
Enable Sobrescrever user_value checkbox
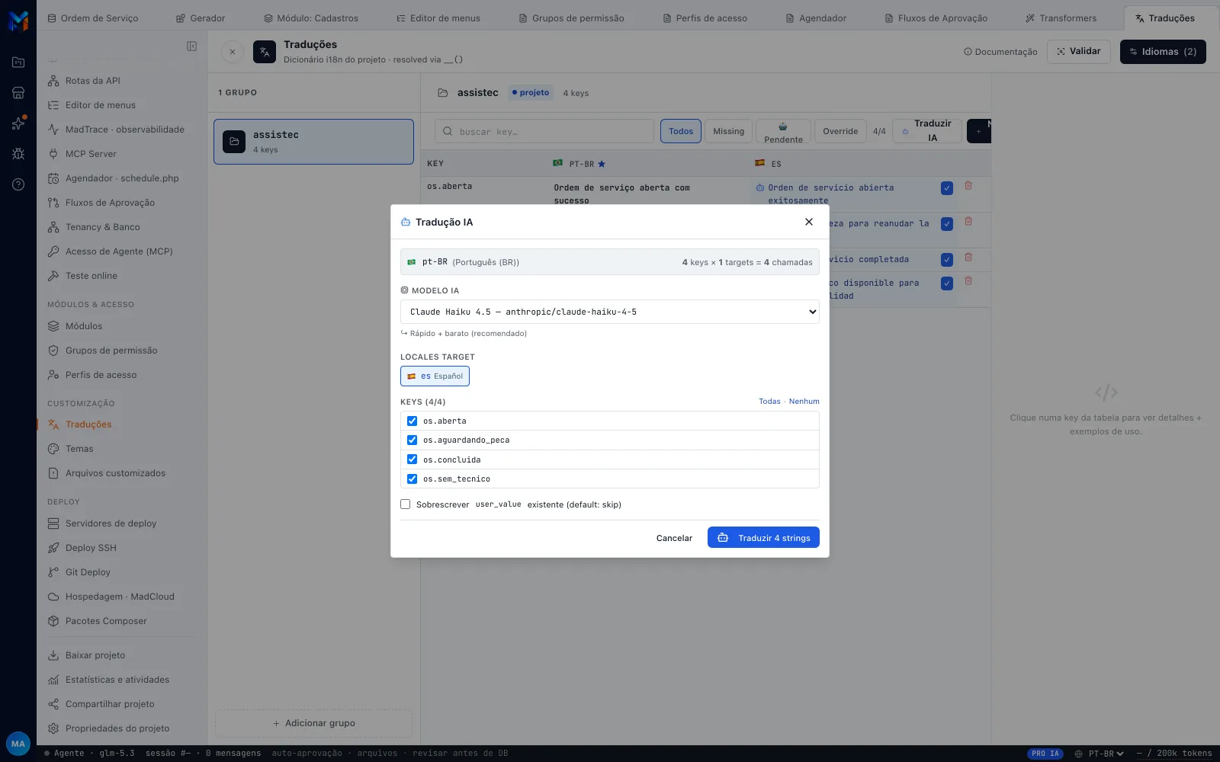406,504
